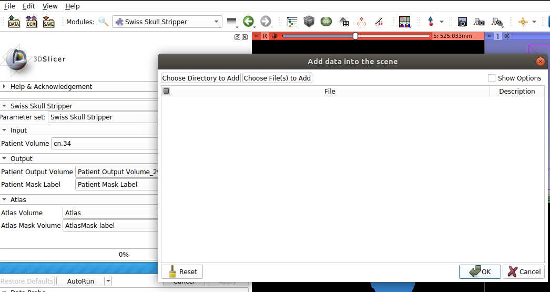Click the S: 525.033mm slice offset field

coord(457,36)
